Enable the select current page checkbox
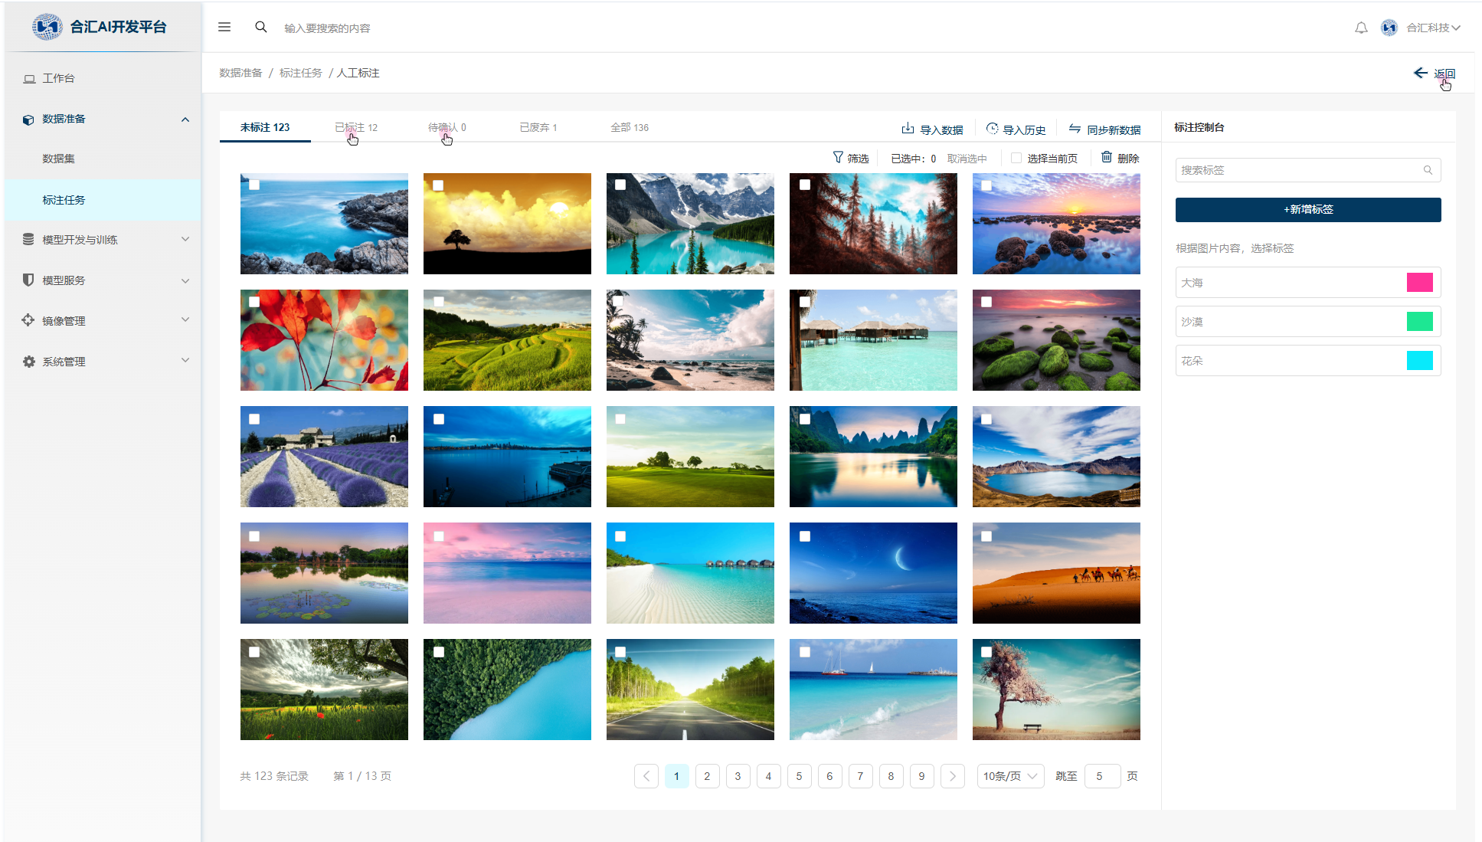Viewport: 1482px width, 842px height. [1016, 158]
